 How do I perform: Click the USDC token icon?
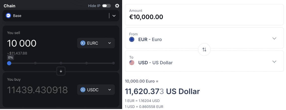pos(83,90)
